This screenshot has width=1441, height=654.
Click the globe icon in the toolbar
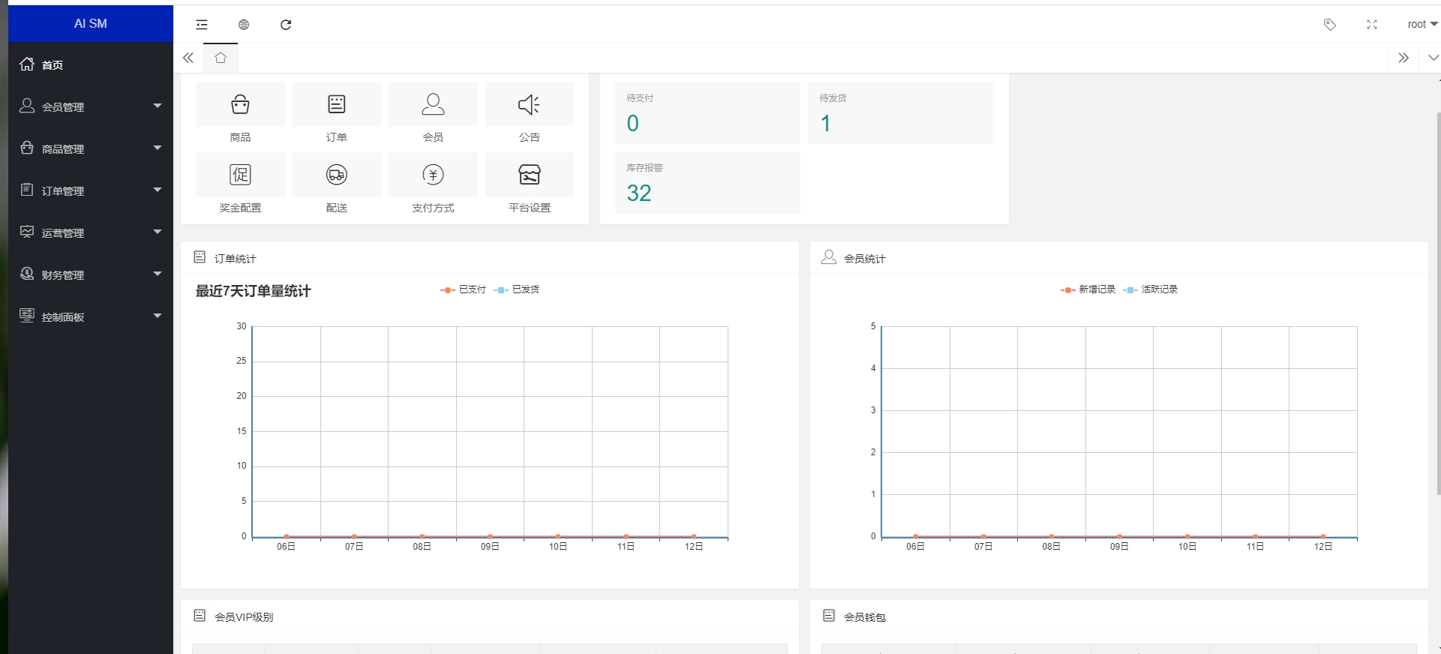point(244,25)
